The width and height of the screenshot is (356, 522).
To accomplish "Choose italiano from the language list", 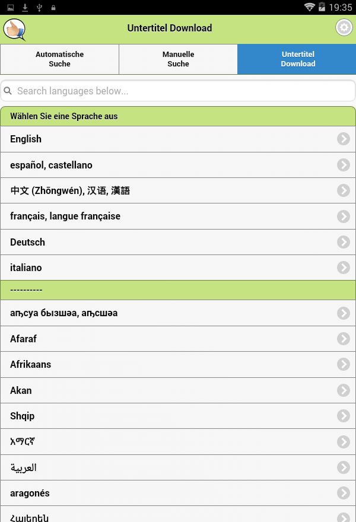I will coord(178,268).
